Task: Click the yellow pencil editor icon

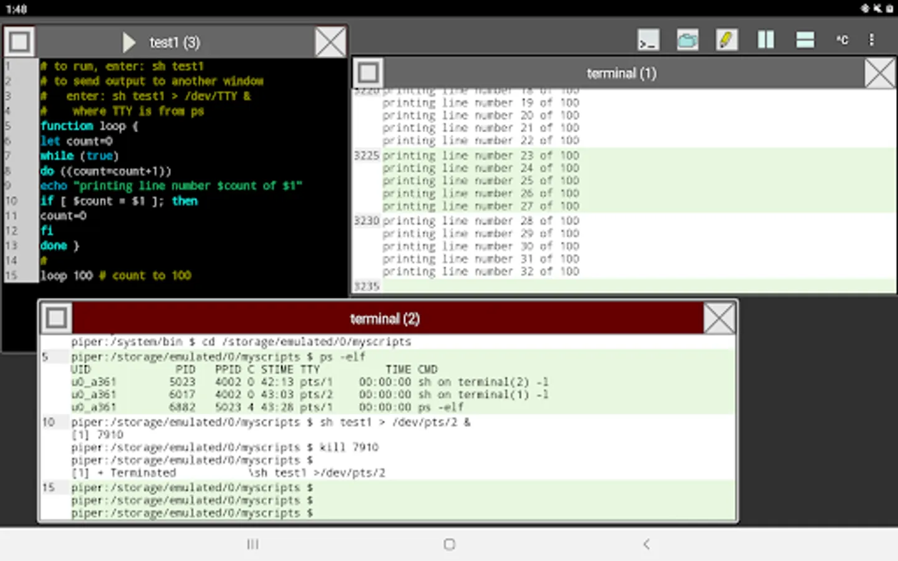Action: click(726, 41)
